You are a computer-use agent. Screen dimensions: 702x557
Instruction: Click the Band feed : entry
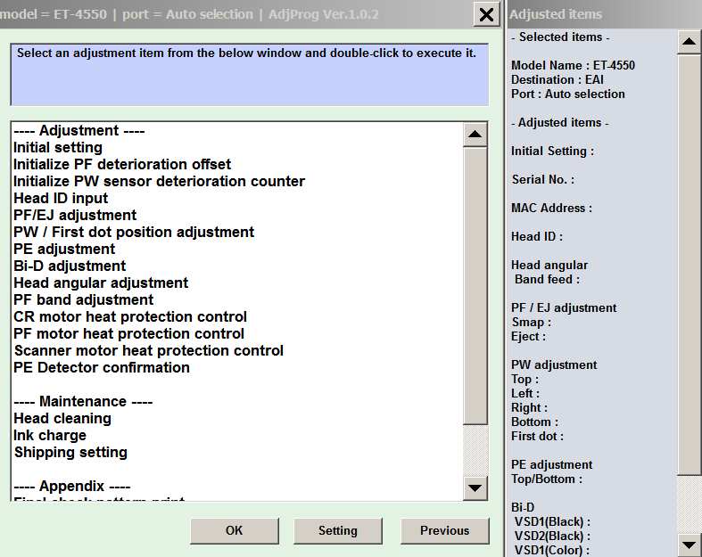[x=547, y=279]
